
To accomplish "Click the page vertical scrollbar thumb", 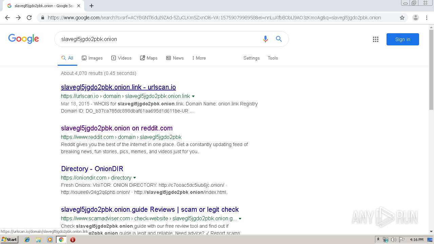I will [x=431, y=69].
